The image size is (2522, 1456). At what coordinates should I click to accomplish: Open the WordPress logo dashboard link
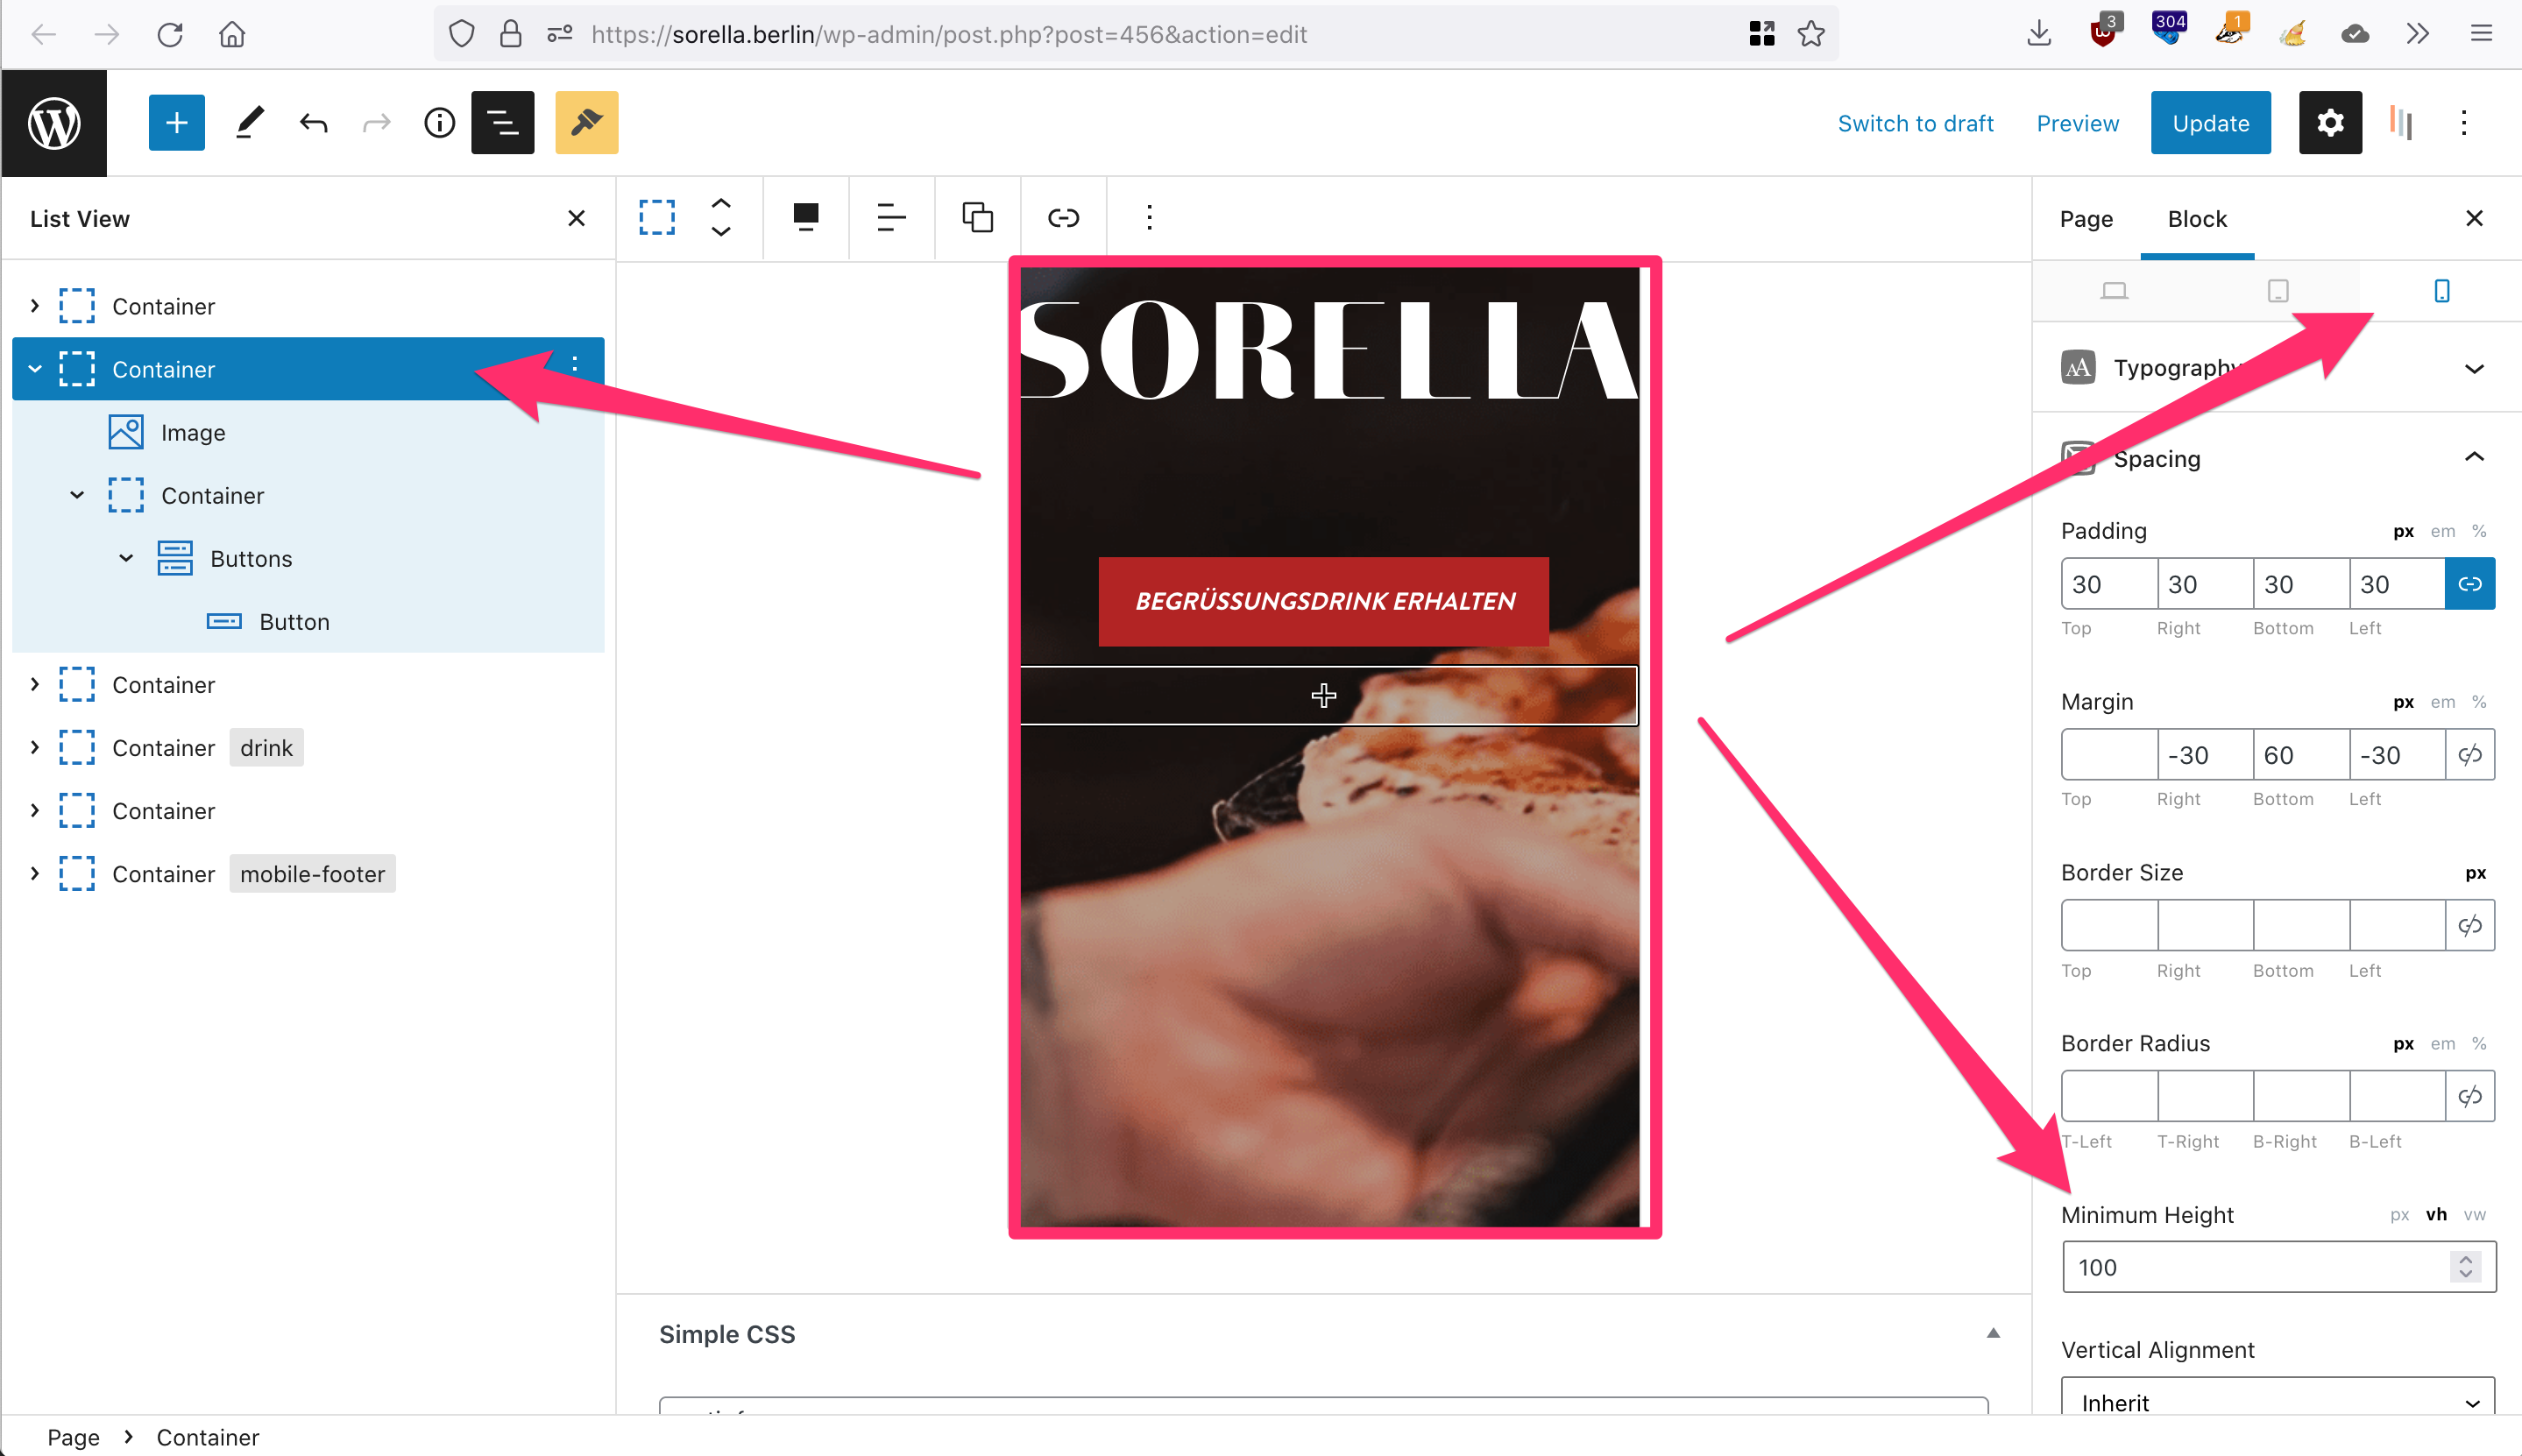[54, 123]
